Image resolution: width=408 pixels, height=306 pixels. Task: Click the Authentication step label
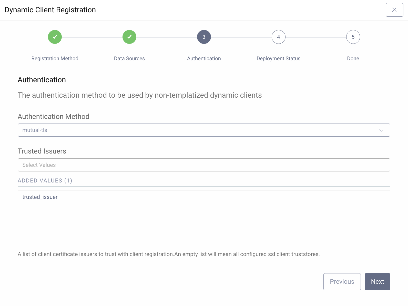[204, 58]
